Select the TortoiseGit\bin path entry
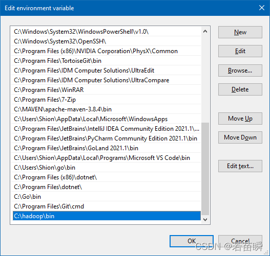The width and height of the screenshot is (270, 256). pyautogui.click(x=106, y=61)
